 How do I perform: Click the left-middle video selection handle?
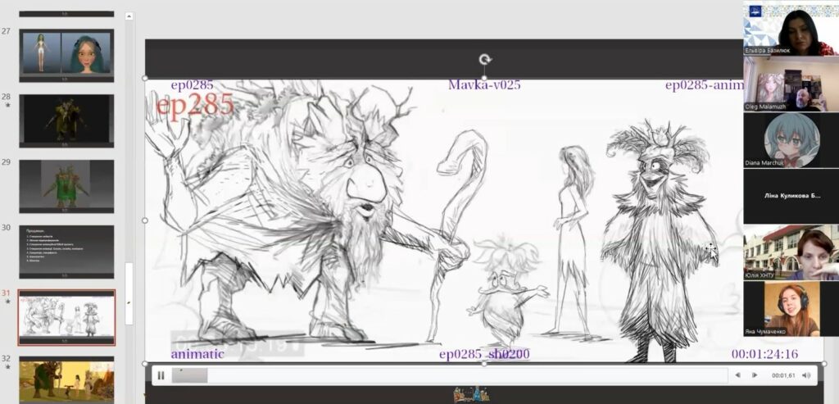pos(145,220)
